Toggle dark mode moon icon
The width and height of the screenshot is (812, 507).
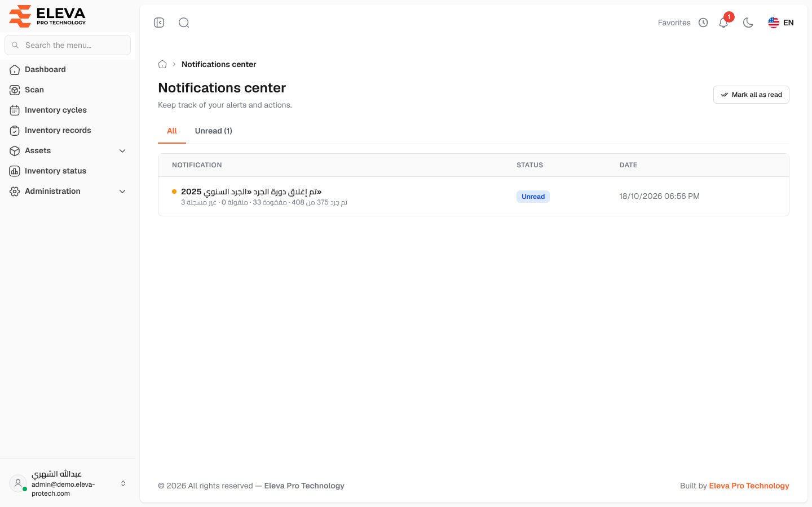[748, 23]
